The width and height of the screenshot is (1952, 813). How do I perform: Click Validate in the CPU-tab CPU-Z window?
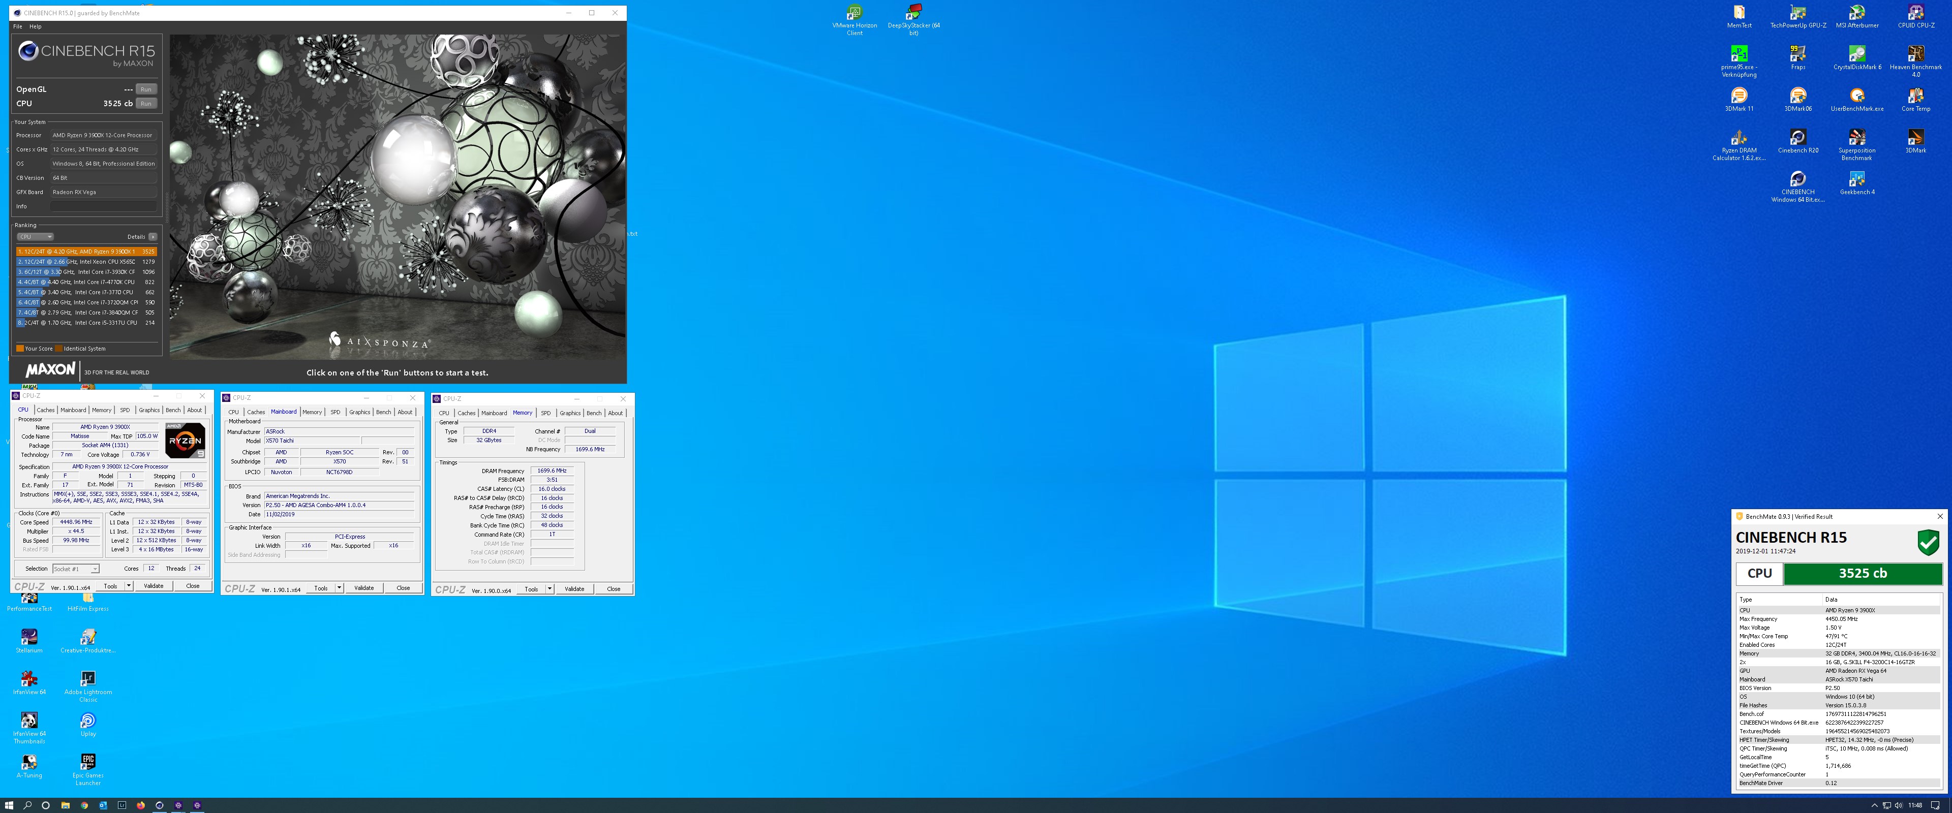tap(153, 586)
